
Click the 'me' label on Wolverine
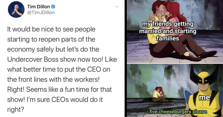click(204, 97)
